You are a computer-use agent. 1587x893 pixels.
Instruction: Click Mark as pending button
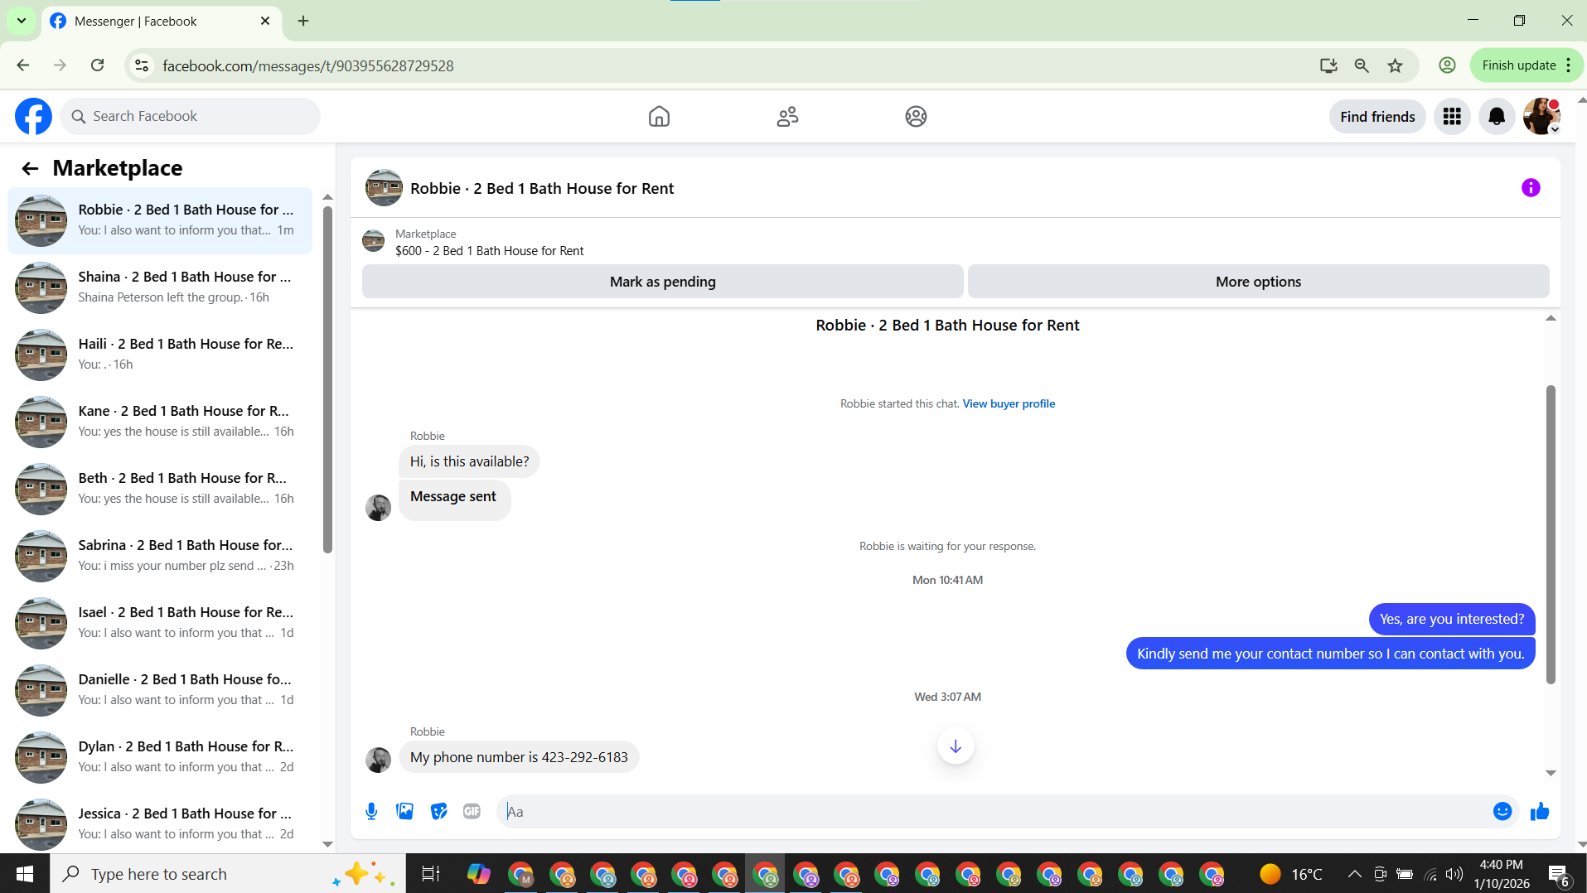pos(662,282)
